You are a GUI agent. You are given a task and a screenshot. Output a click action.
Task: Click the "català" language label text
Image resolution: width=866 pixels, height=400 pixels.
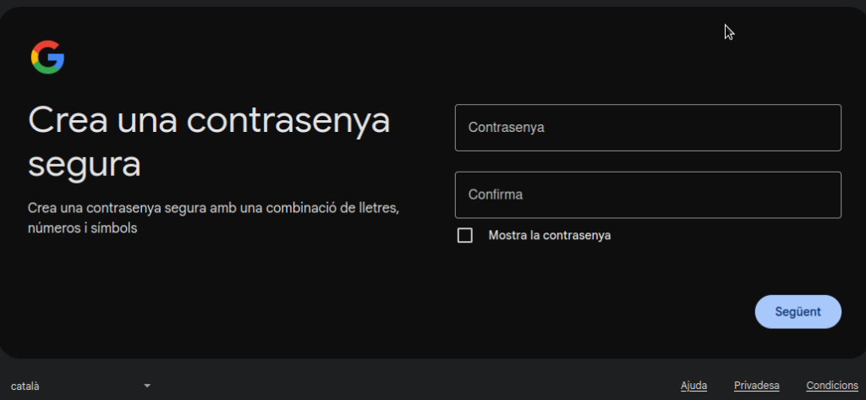tap(25, 386)
